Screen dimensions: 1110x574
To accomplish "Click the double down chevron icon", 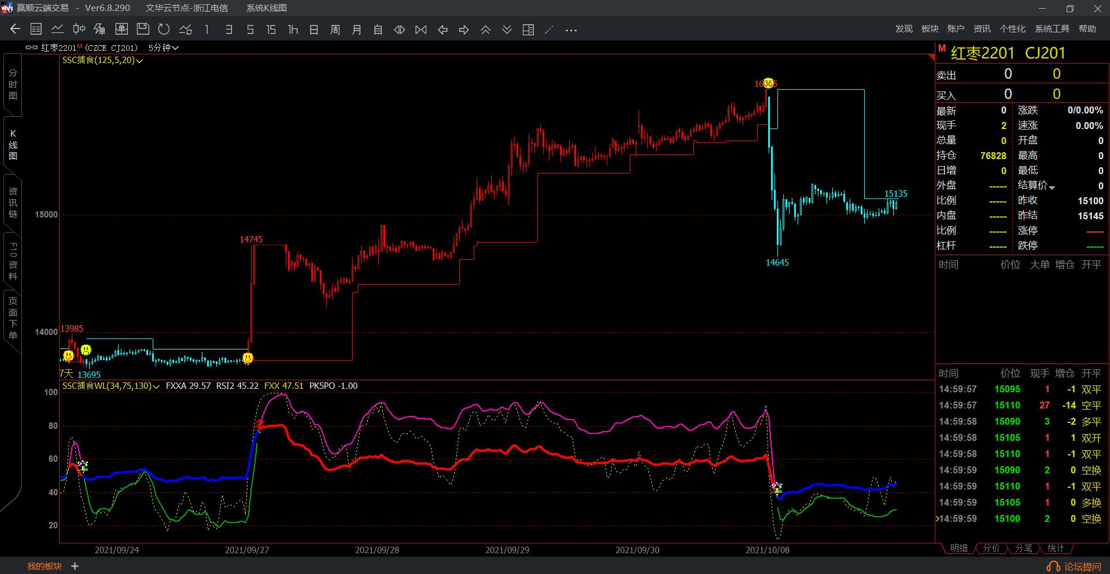I will (507, 29).
